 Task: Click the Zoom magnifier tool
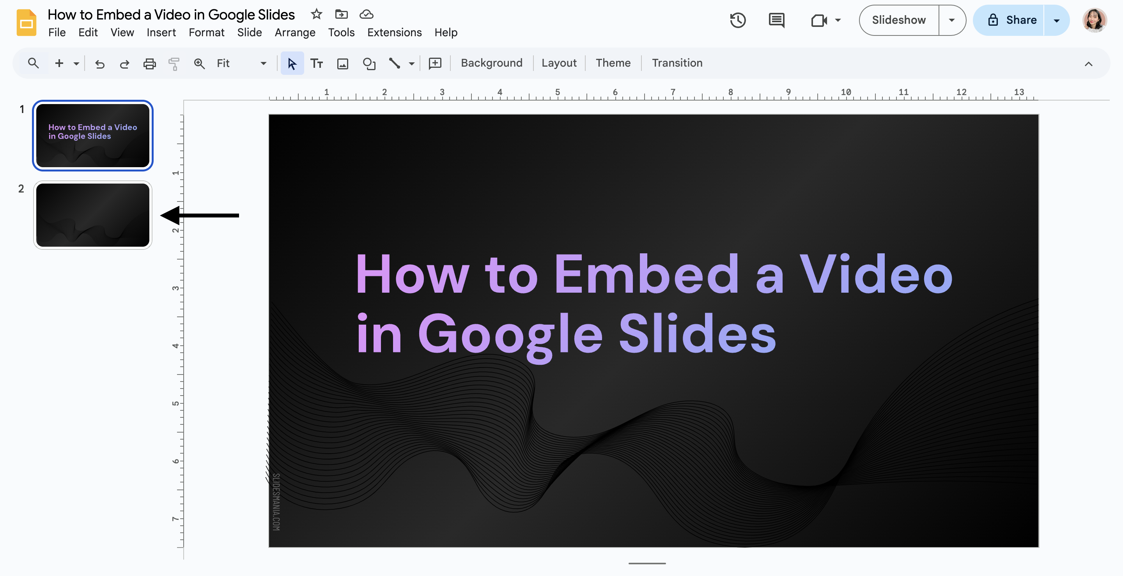point(199,64)
